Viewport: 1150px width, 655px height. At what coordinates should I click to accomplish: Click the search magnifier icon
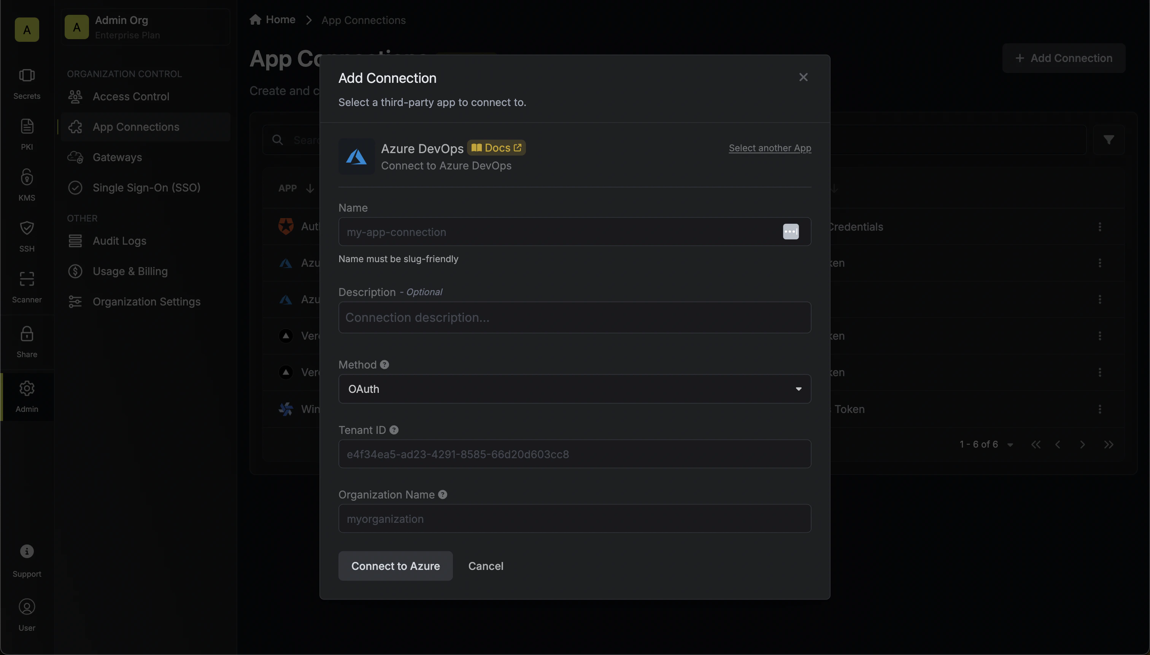278,140
